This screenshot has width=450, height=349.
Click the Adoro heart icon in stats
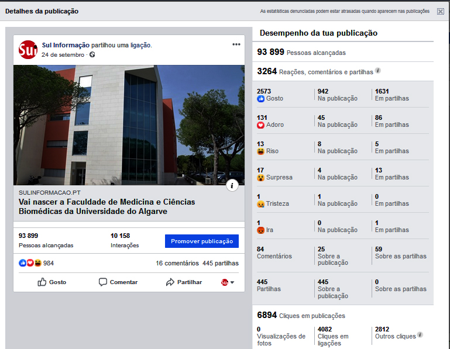click(260, 125)
